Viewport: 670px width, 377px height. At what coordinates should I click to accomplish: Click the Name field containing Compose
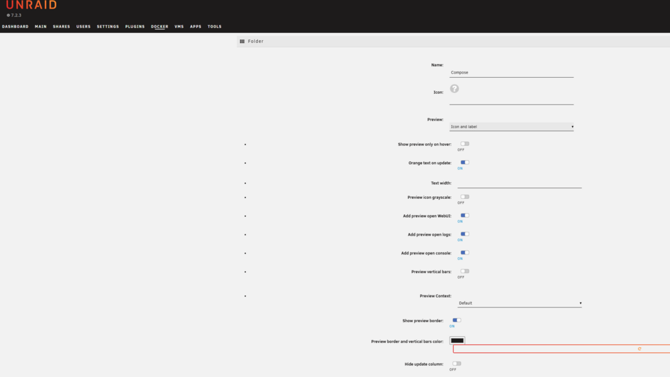click(511, 72)
